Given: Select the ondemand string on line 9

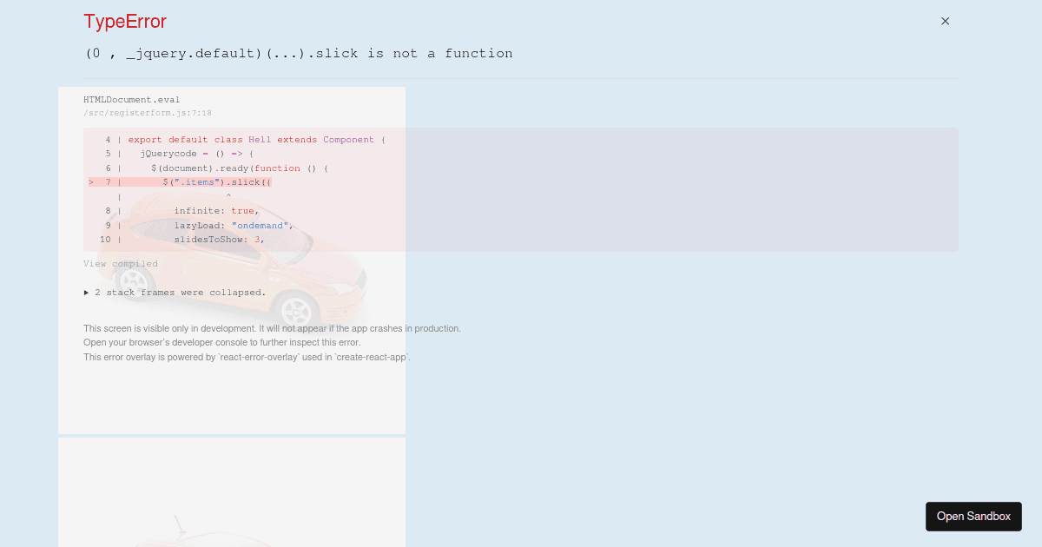Looking at the screenshot, I should [x=260, y=225].
